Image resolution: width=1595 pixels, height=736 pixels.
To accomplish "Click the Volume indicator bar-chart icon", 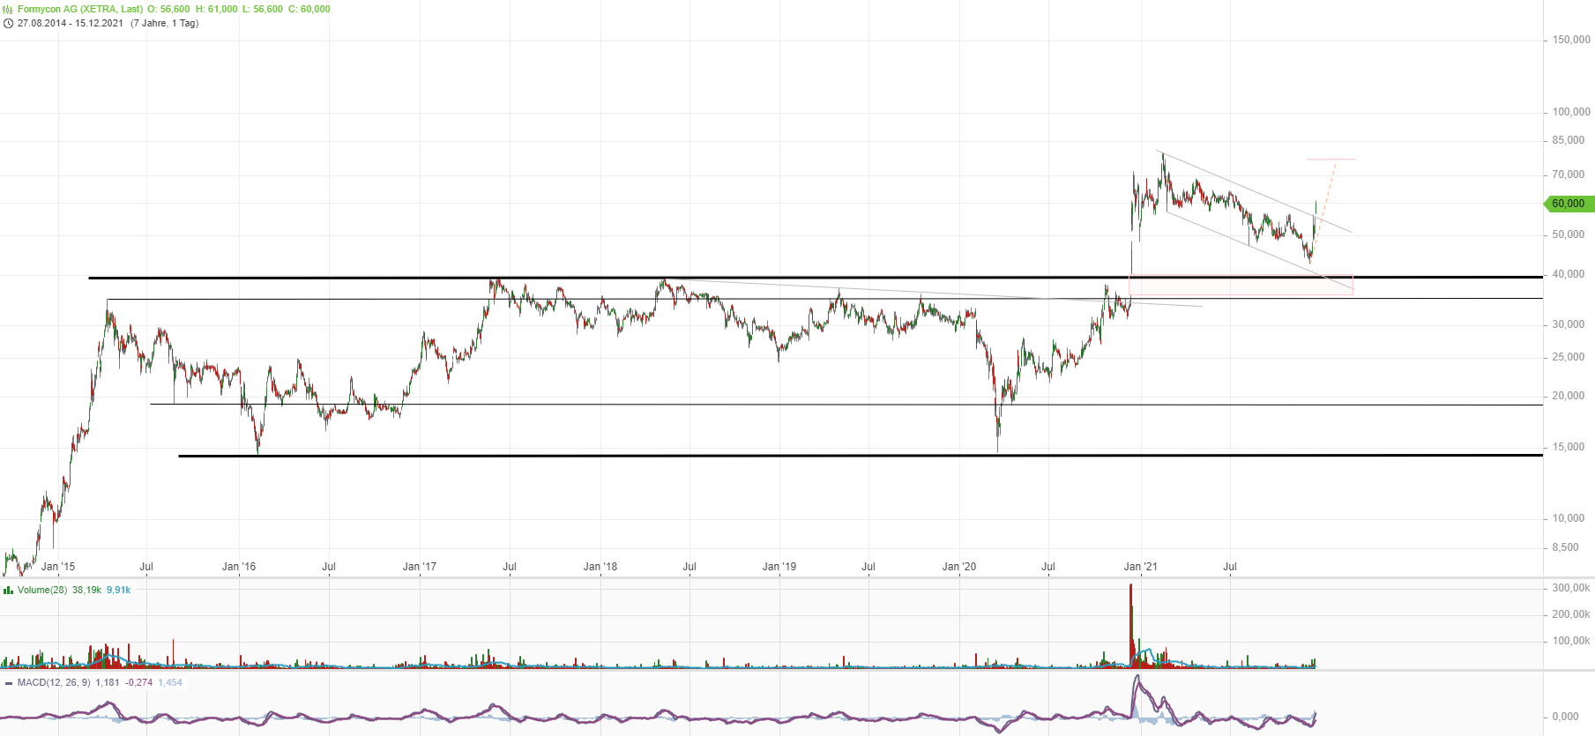I will coord(8,590).
